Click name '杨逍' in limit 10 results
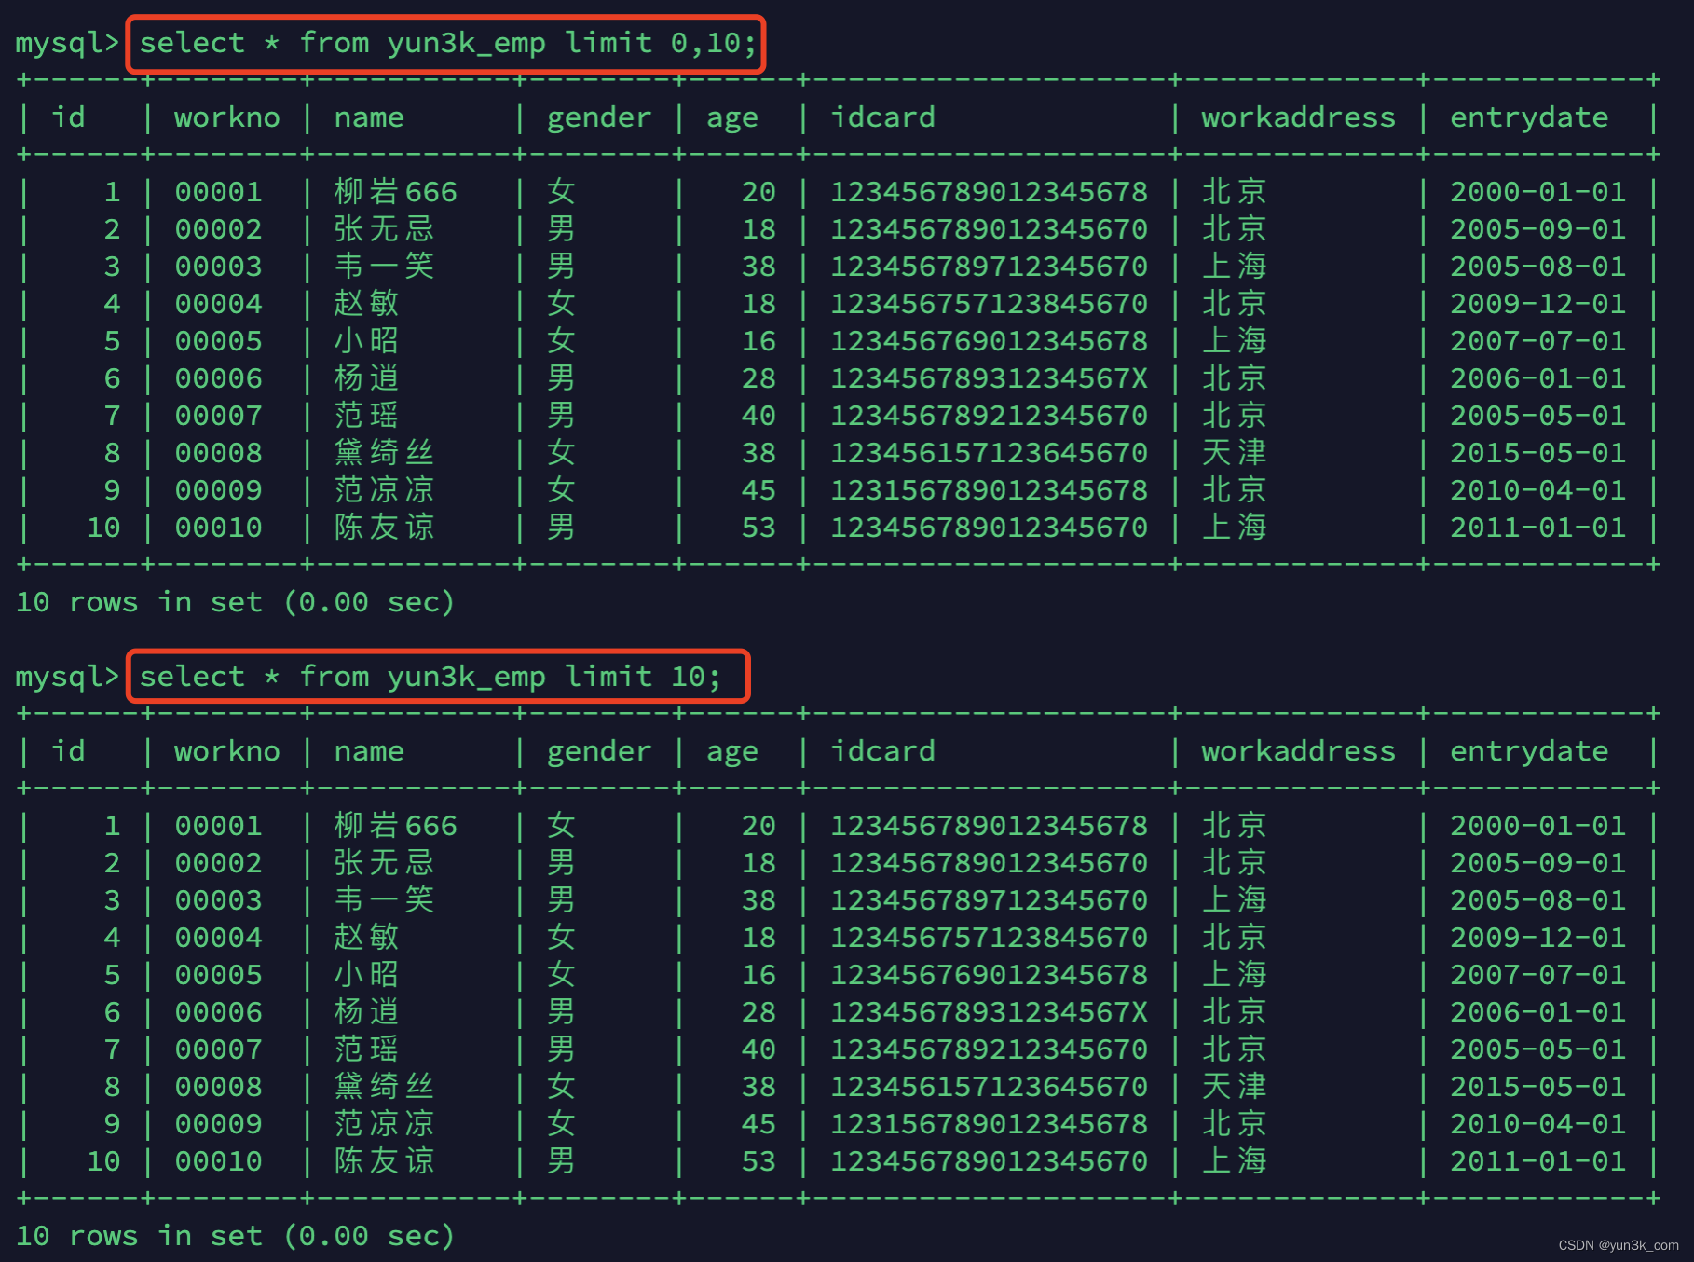1694x1262 pixels. click(x=367, y=1012)
